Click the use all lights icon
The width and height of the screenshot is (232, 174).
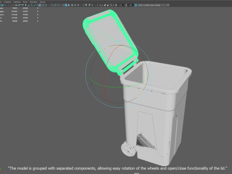[78, 5]
